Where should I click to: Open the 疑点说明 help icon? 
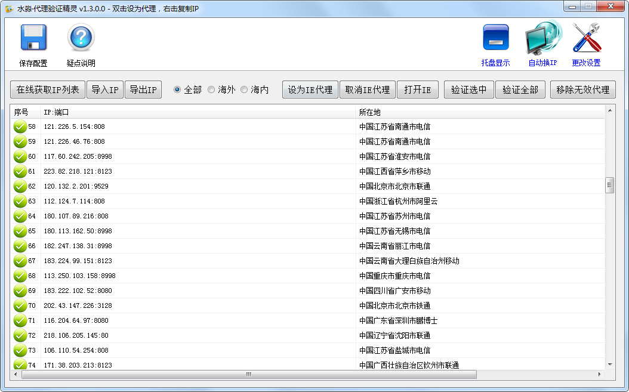point(81,38)
